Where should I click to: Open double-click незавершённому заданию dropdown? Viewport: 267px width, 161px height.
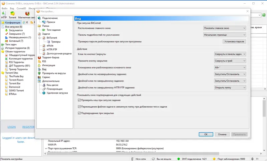tap(230, 74)
